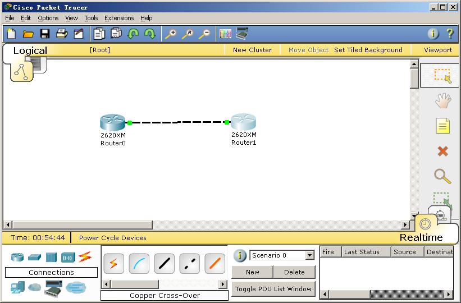Viewport: 461px width, 303px height.
Task: Click the Viewport button
Action: point(438,50)
